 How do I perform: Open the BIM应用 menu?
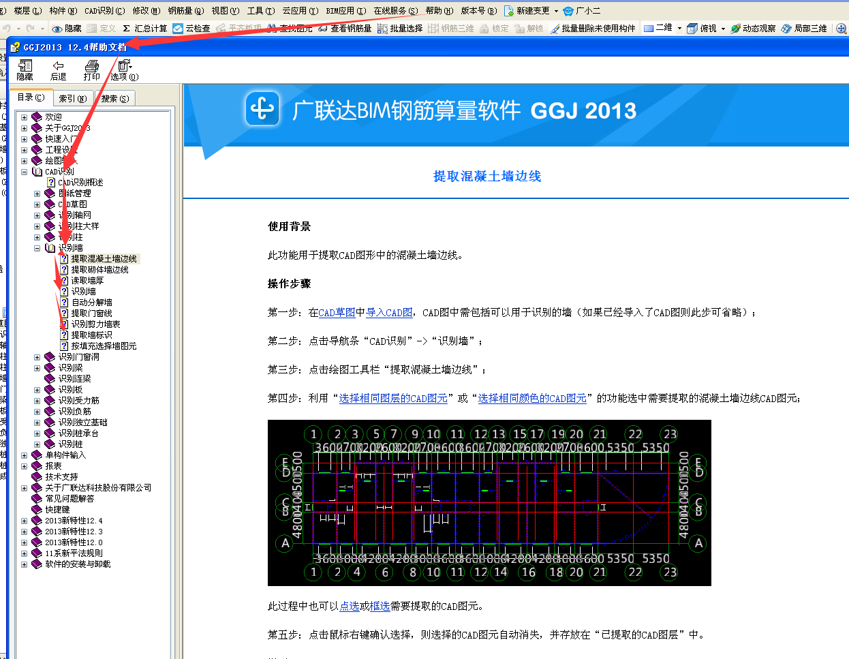click(x=345, y=11)
